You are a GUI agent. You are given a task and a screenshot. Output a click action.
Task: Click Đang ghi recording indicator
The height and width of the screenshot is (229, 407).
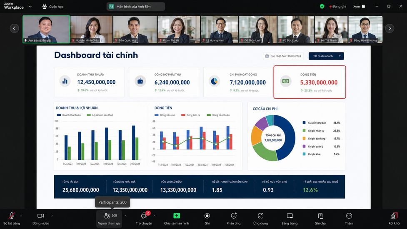pyautogui.click(x=338, y=7)
